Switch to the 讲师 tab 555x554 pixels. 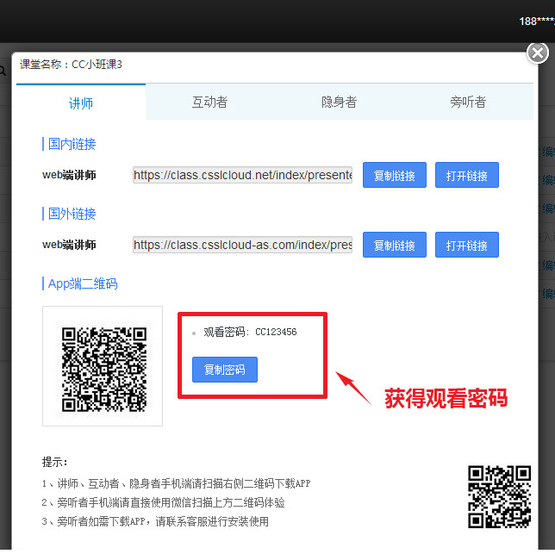point(81,103)
